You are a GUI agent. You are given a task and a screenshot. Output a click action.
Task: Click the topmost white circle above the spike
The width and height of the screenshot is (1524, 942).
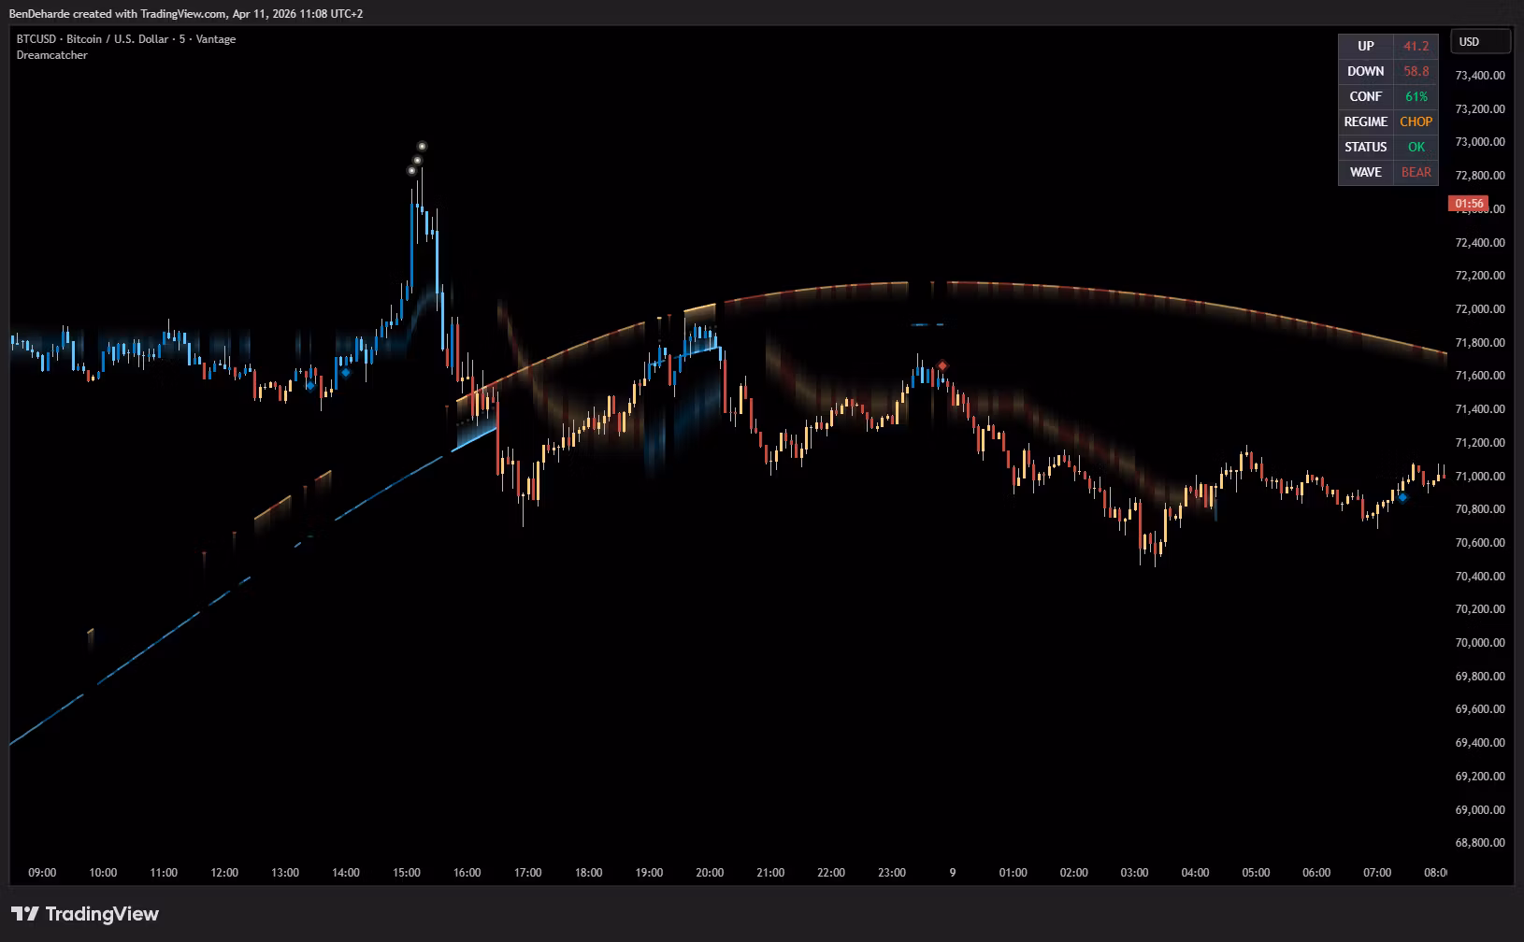(422, 147)
